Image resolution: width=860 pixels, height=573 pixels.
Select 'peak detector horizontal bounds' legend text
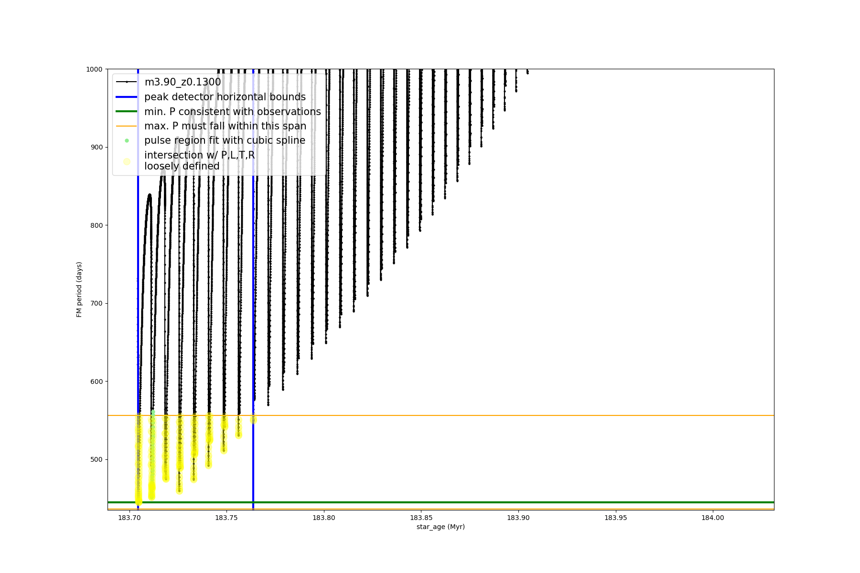click(x=225, y=97)
